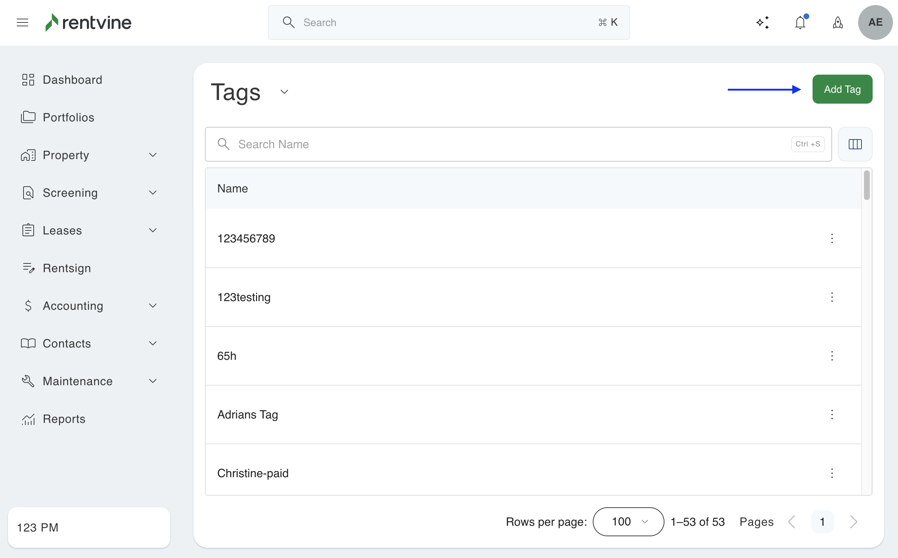Screen dimensions: 898x558
Task: Click the AI sparkle icon in header
Action: (763, 22)
